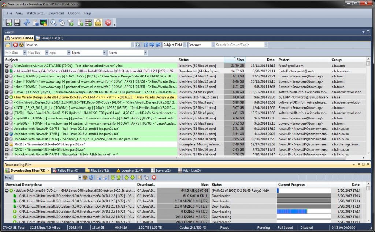Click the nuke icon beside the Find field
Image resolution: width=375 pixels, height=232 pixels.
click(85, 178)
